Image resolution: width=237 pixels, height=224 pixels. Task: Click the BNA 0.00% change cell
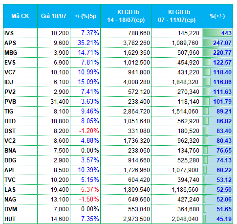86,151
